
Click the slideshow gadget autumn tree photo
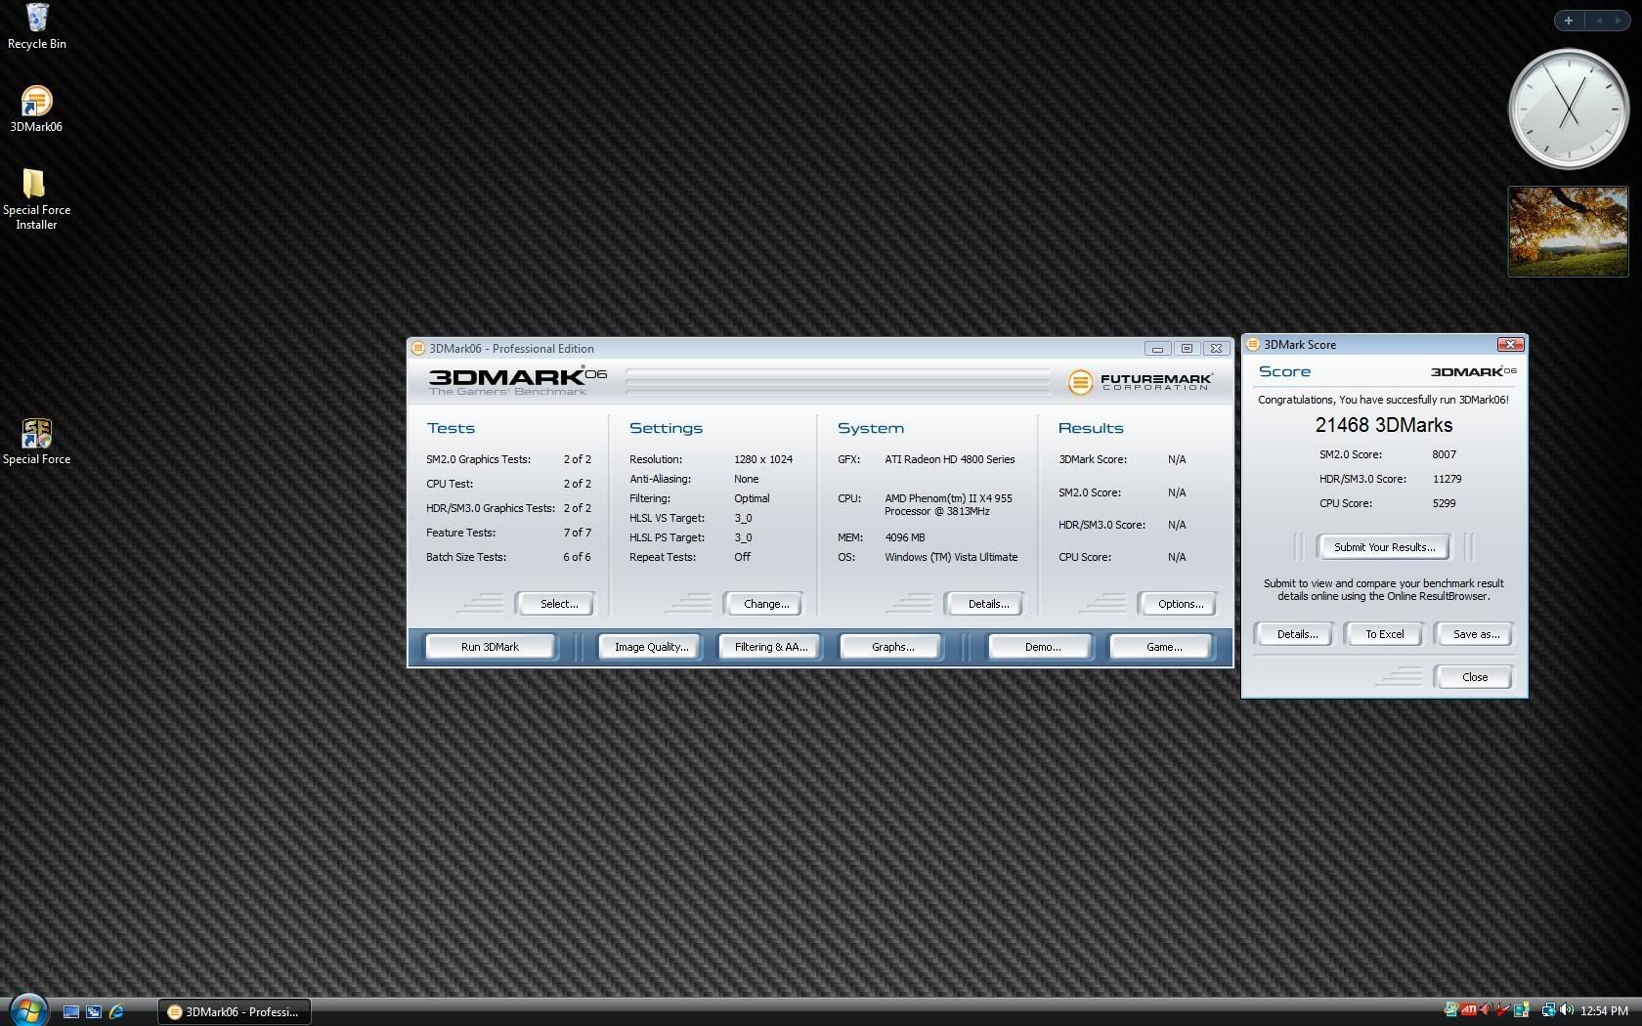click(1568, 231)
